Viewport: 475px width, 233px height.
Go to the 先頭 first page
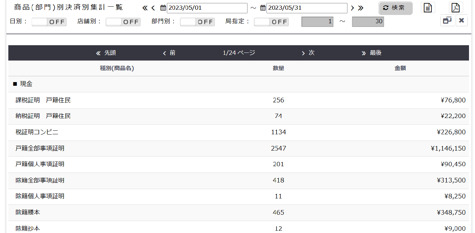point(106,53)
